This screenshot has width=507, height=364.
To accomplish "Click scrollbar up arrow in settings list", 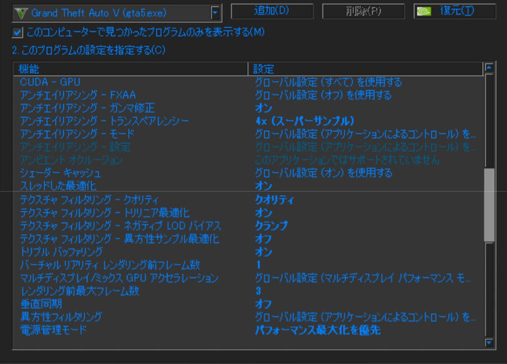I will tap(489, 67).
